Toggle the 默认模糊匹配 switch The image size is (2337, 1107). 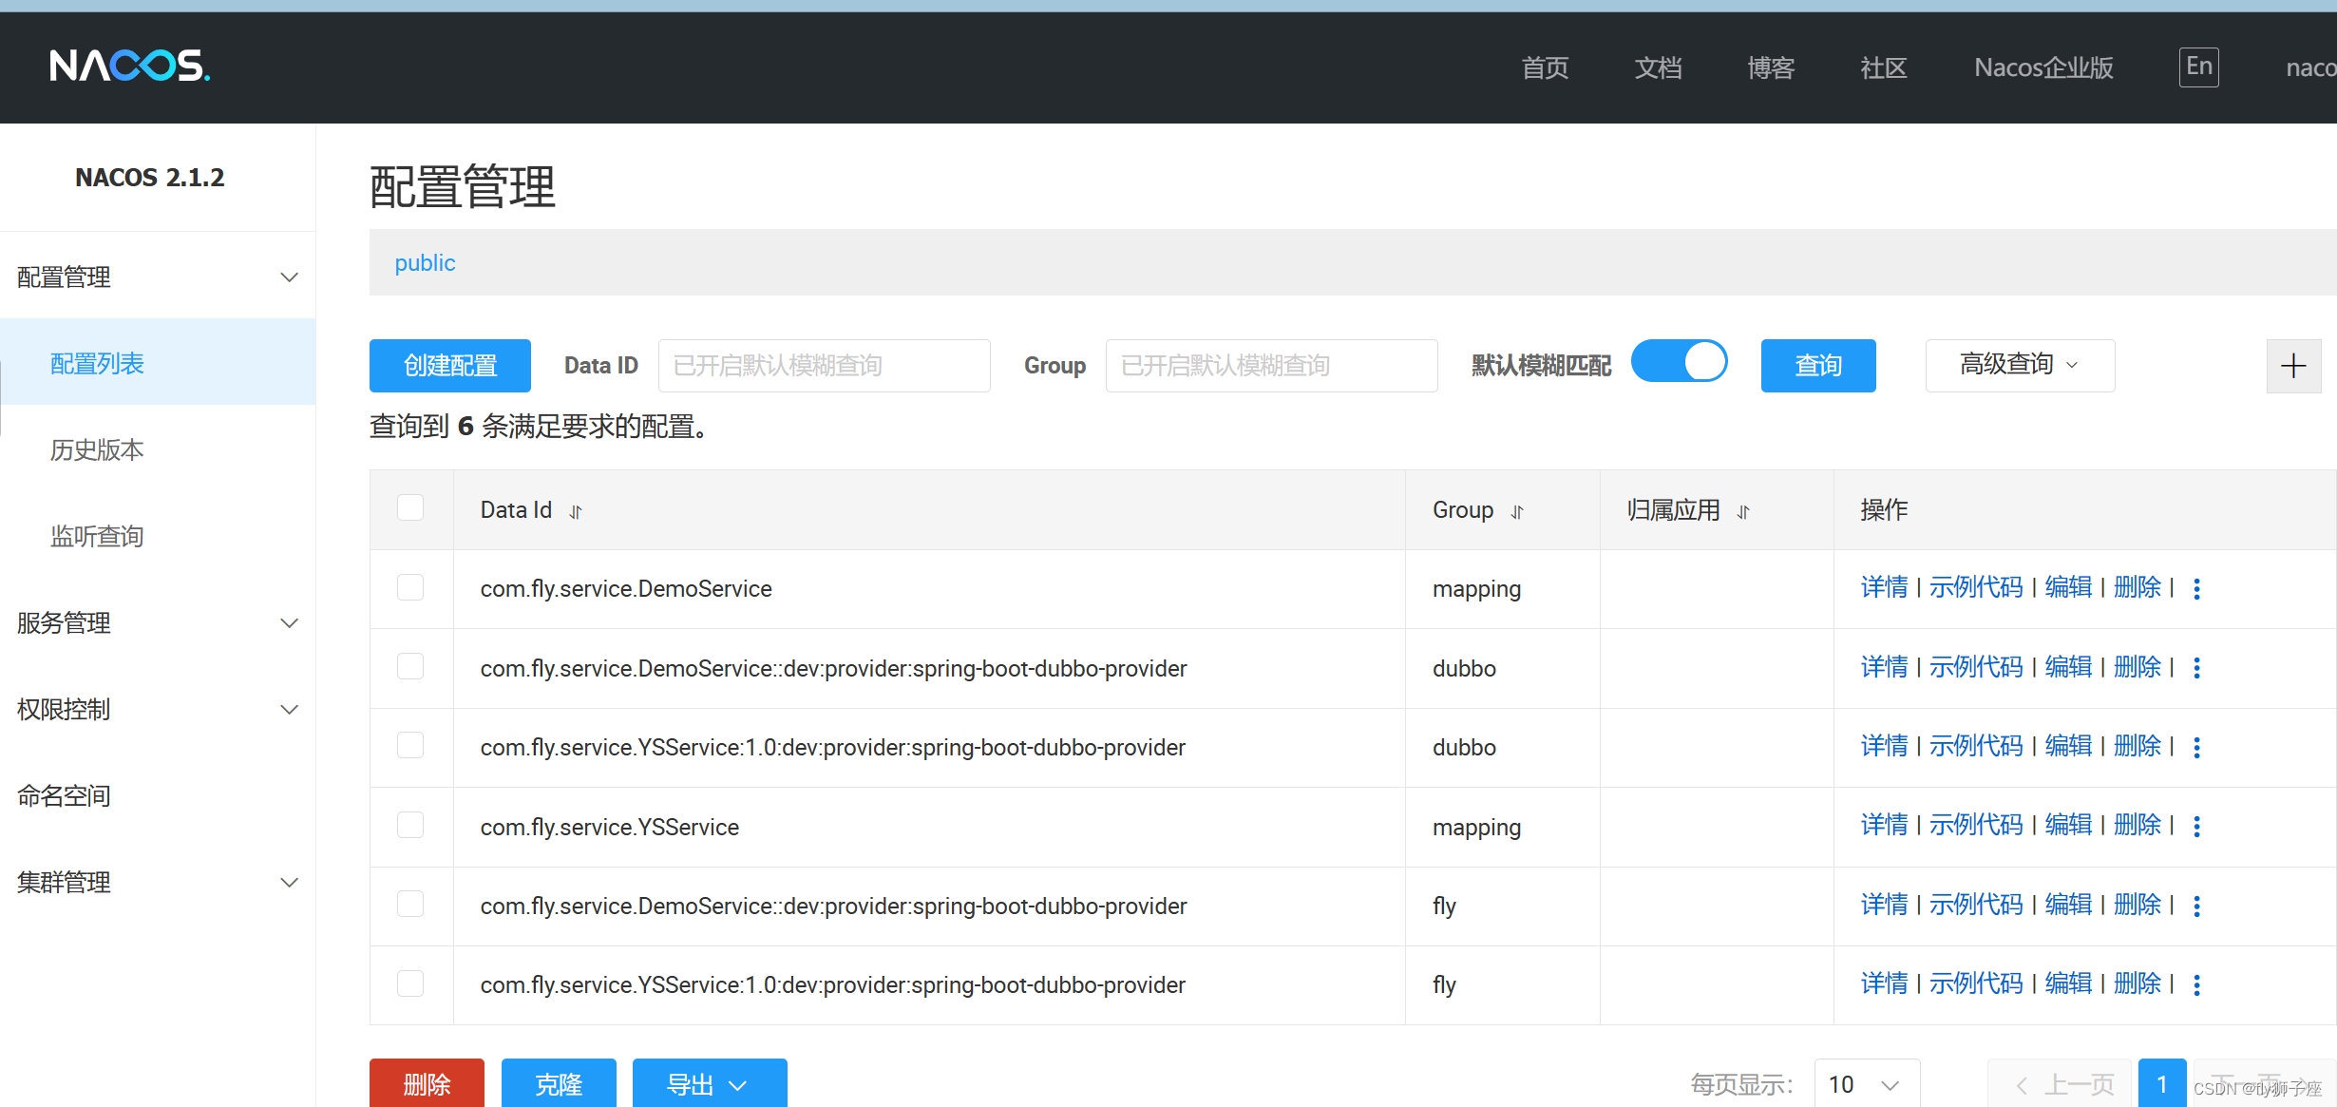(1680, 362)
